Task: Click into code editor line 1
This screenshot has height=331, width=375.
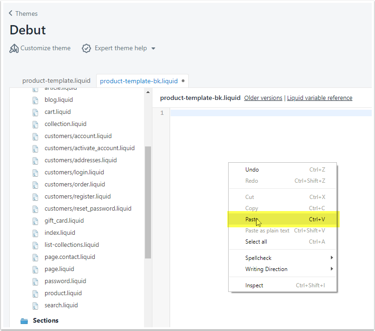Action: (271, 113)
